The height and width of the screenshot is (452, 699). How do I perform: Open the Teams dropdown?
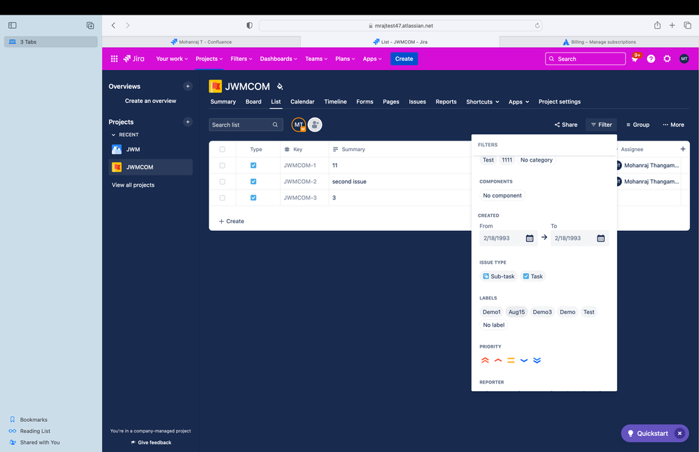316,59
